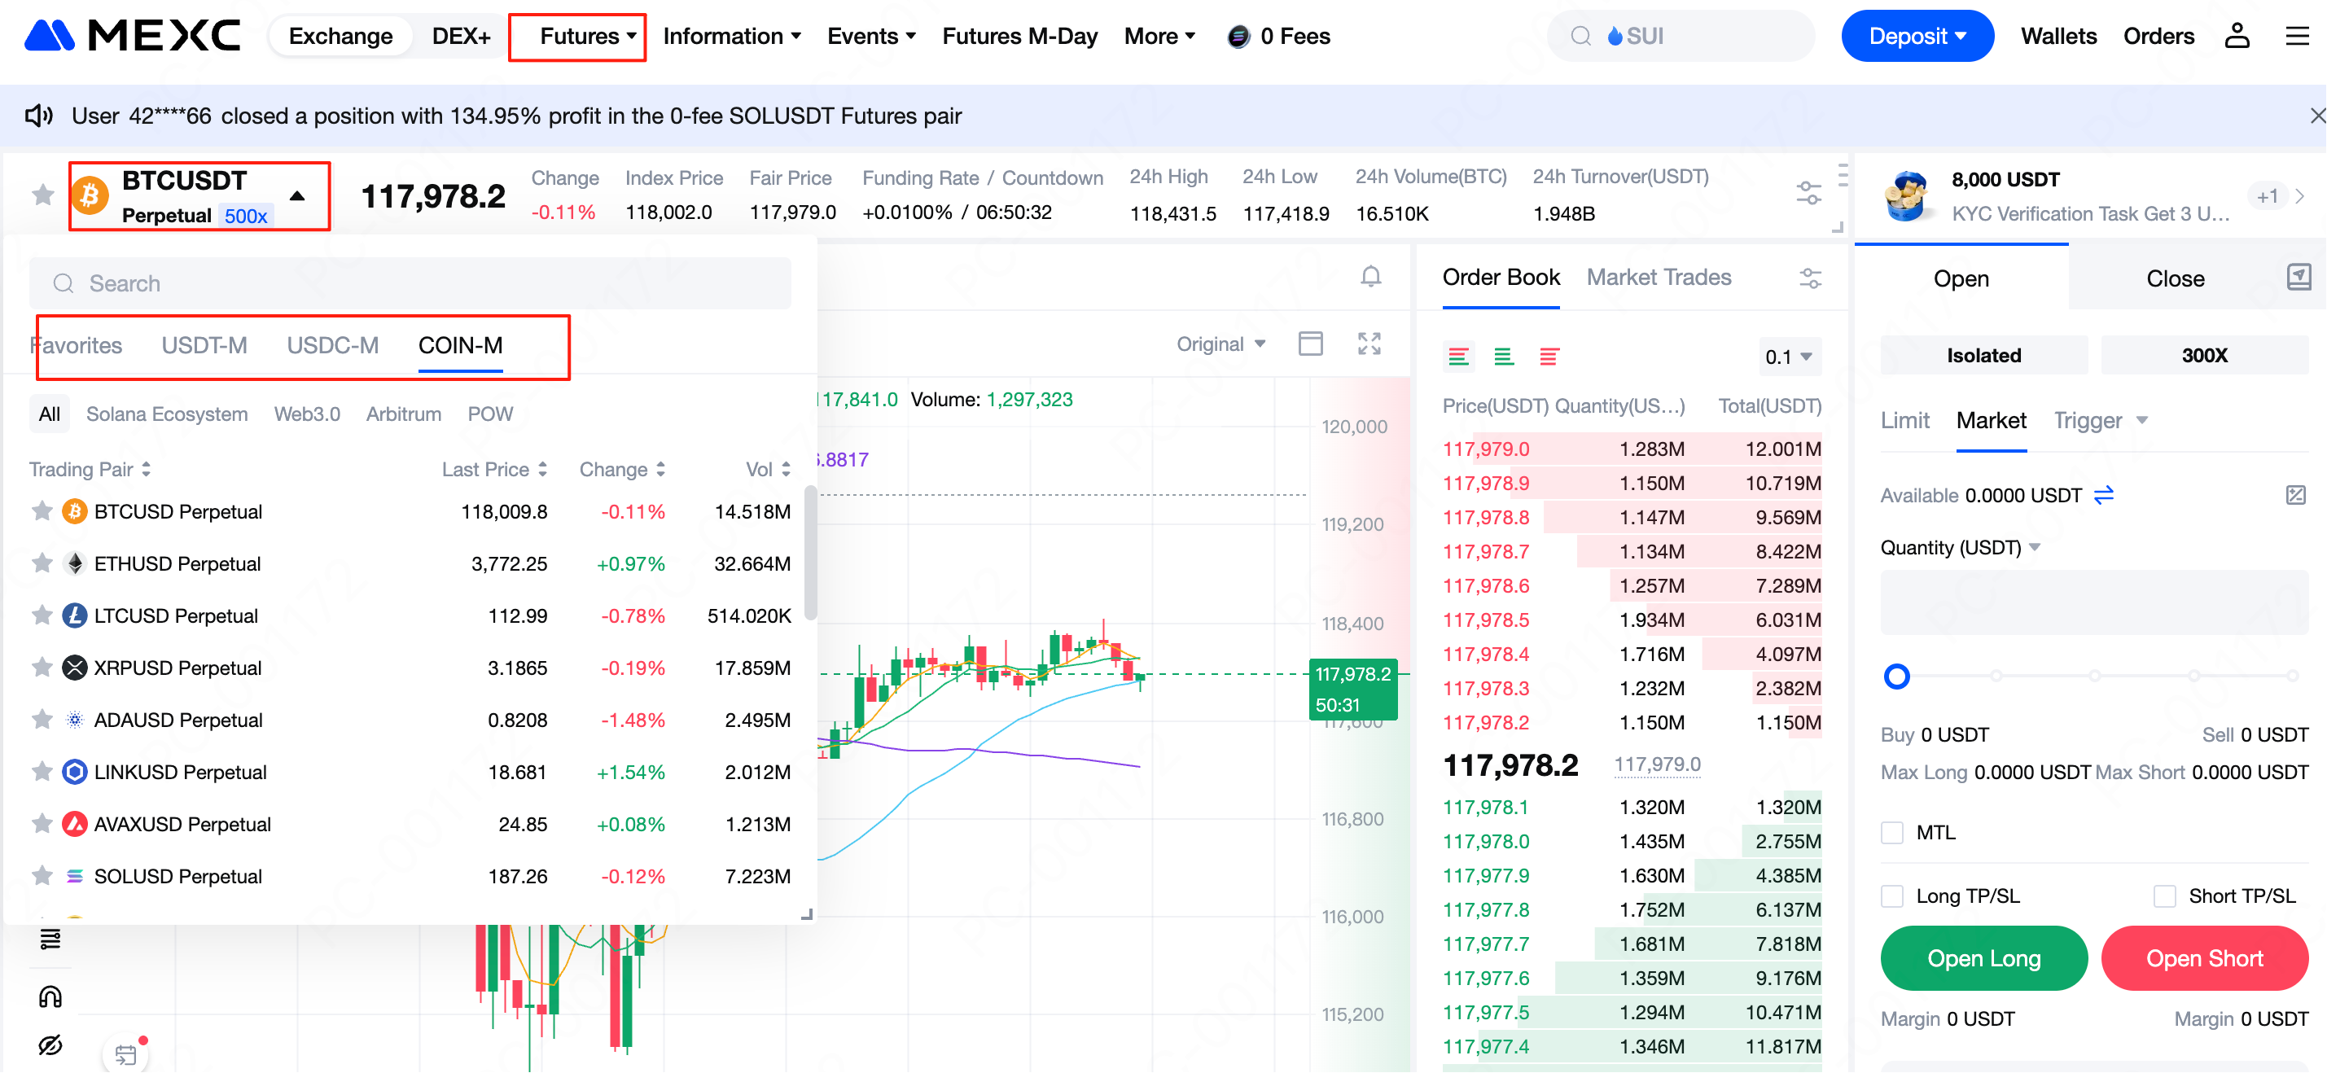2327x1073 pixels.
Task: Show sell orders only in order book
Action: (x=1549, y=357)
